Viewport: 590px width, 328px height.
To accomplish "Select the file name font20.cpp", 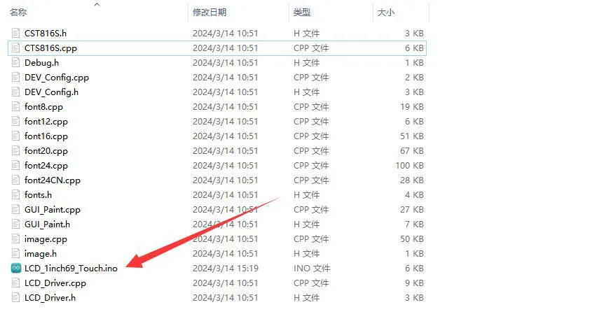I will (x=46, y=150).
